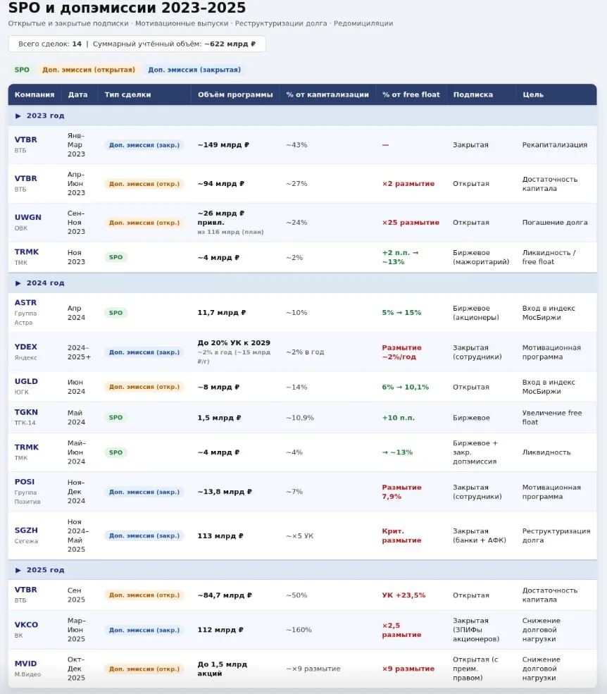Click the deal type badge in the VKCO row
This screenshot has height=694, width=607.
[144, 630]
